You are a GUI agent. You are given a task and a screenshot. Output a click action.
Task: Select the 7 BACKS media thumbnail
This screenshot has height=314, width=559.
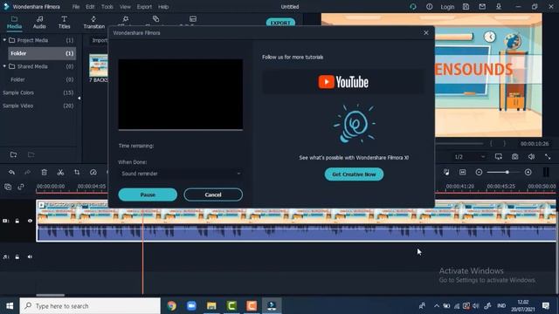pyautogui.click(x=99, y=65)
